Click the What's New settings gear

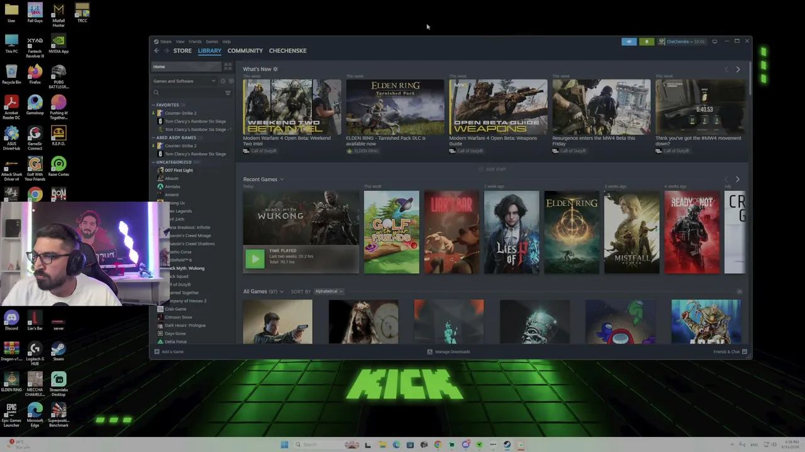click(275, 69)
